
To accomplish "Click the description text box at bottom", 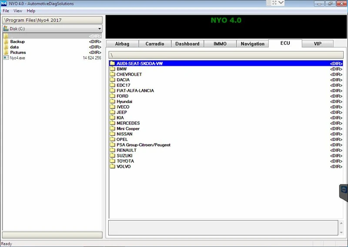I will pos(223,228).
